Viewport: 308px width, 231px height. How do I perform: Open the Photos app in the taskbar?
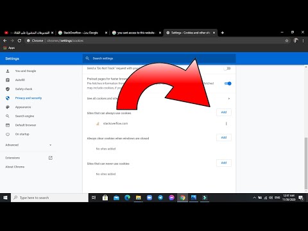(x=194, y=198)
